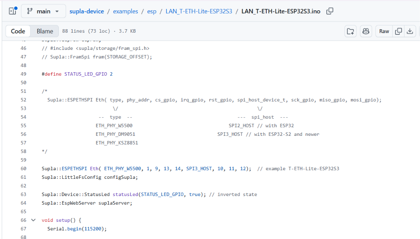420x239 pixels.
Task: Copy the file path icon
Action: (330, 11)
